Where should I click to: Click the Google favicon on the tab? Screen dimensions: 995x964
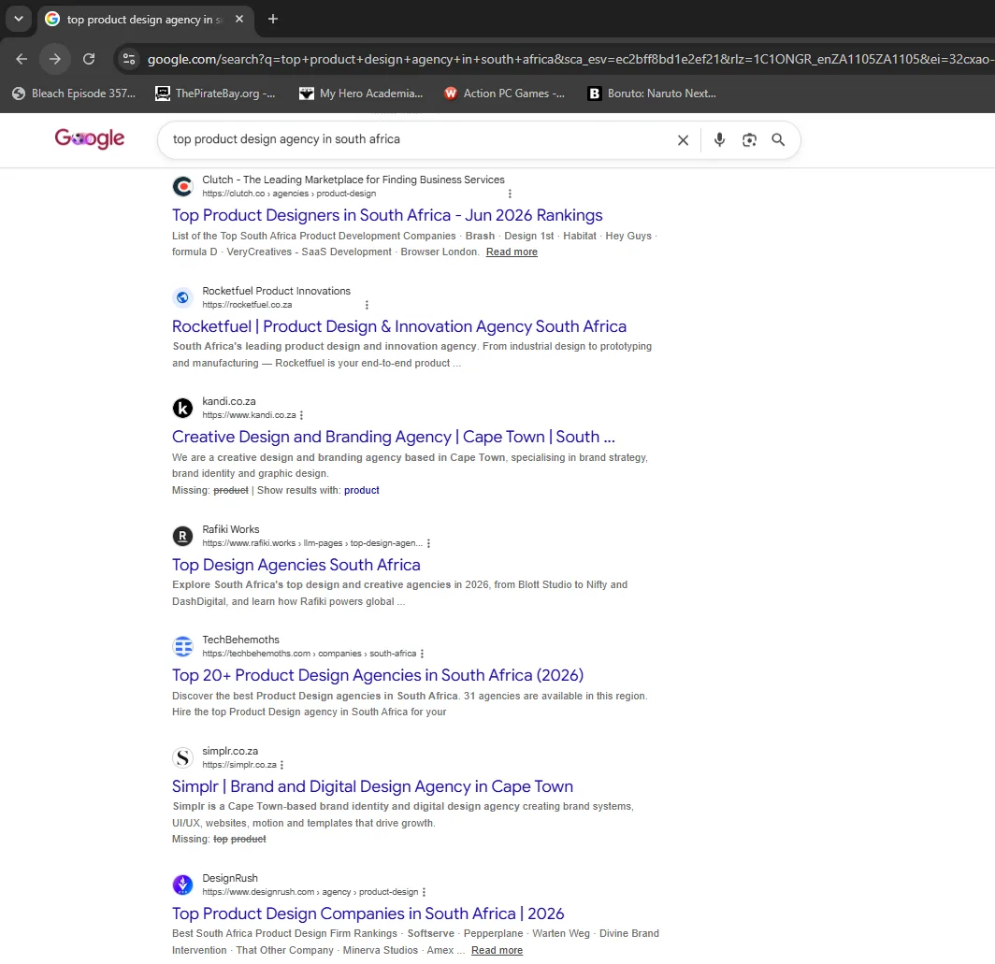click(x=52, y=19)
